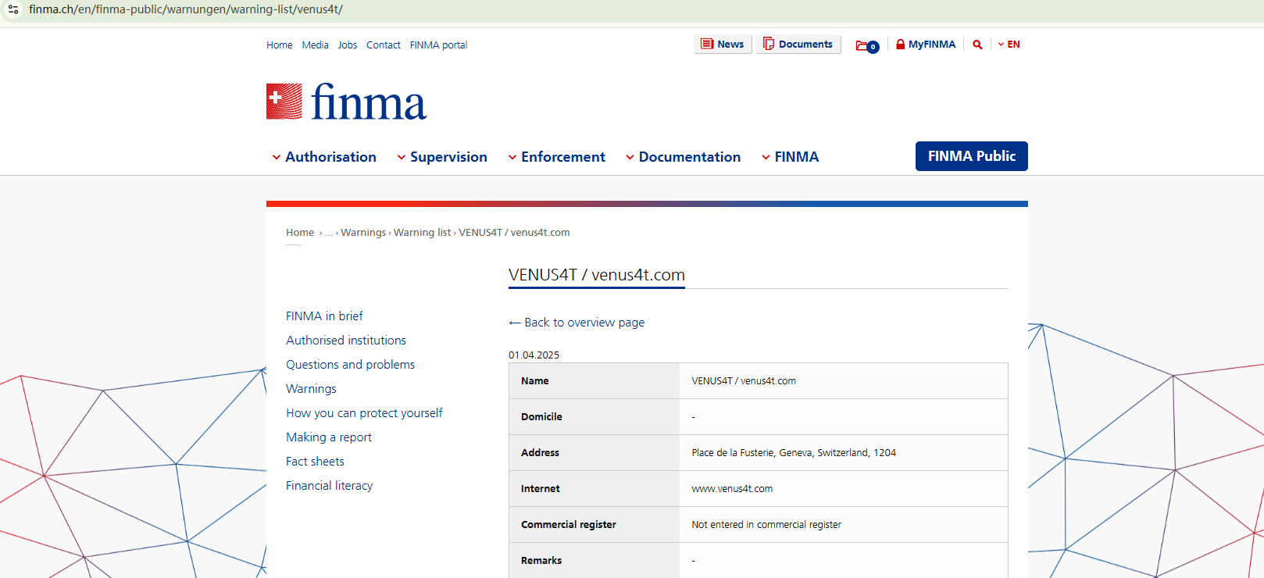Open How you can protect yourself
1264x578 pixels.
[x=364, y=413]
